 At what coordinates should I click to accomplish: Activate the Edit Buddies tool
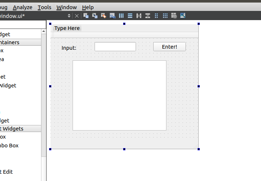pos(103,16)
